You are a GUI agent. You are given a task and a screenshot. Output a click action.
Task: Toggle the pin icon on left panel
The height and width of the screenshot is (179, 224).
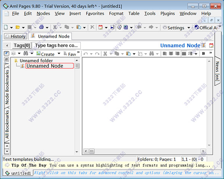(7, 54)
